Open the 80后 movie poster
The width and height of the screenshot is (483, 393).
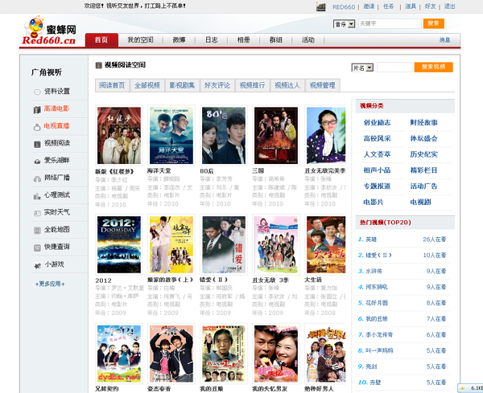pos(224,135)
